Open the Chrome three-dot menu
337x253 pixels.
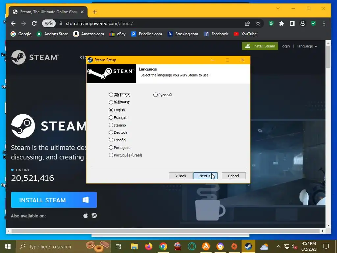tap(324, 23)
